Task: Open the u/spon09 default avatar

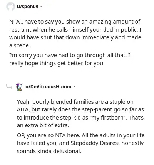Action: point(11,7)
